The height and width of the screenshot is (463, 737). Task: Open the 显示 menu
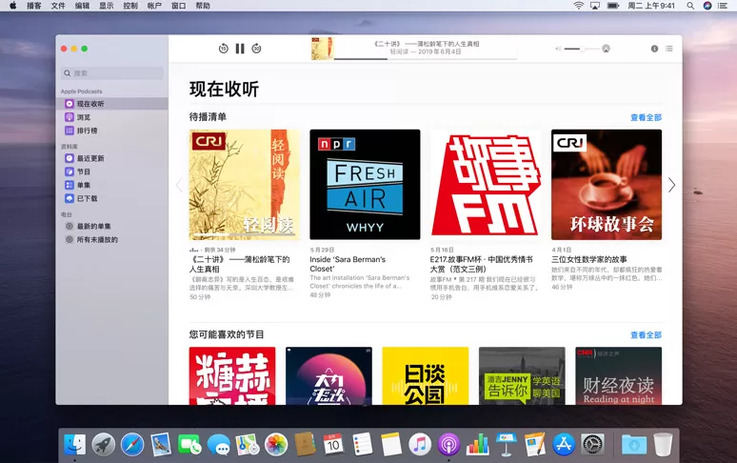(107, 6)
